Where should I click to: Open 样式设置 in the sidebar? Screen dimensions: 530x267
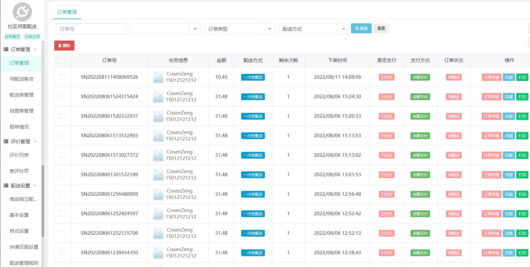(x=19, y=231)
